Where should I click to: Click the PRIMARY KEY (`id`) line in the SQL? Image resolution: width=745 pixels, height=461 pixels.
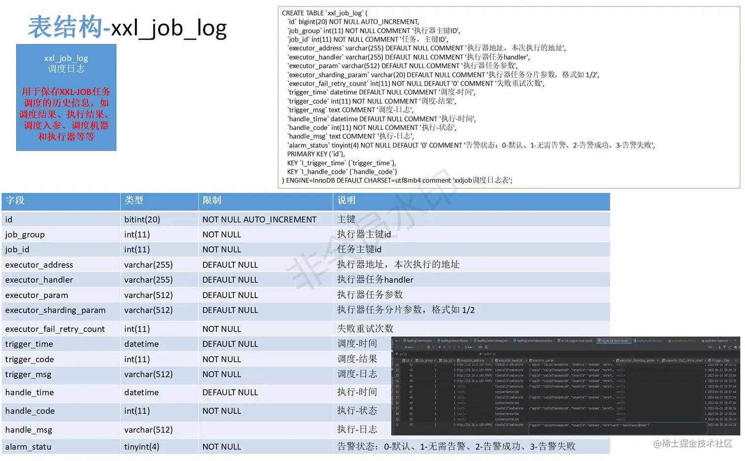click(x=316, y=154)
